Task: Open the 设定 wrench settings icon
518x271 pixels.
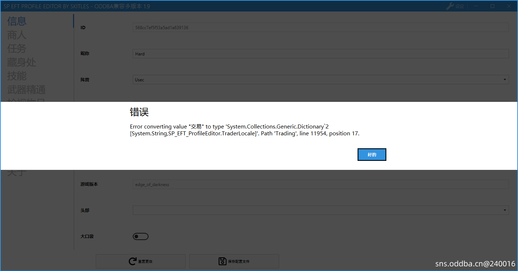Action: click(450, 6)
